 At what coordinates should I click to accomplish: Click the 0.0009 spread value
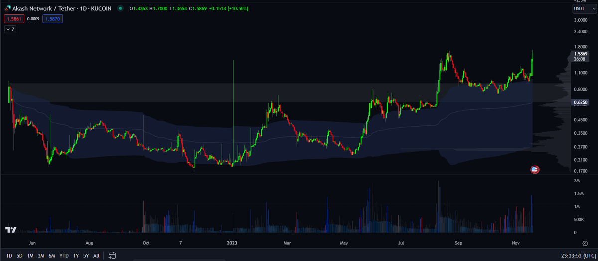[x=32, y=19]
